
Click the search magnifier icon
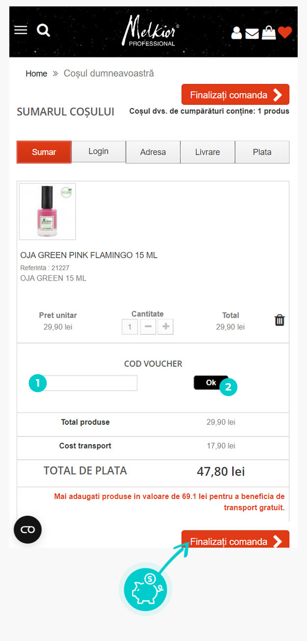click(x=44, y=30)
